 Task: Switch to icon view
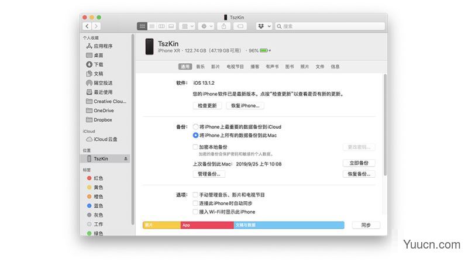click(142, 26)
